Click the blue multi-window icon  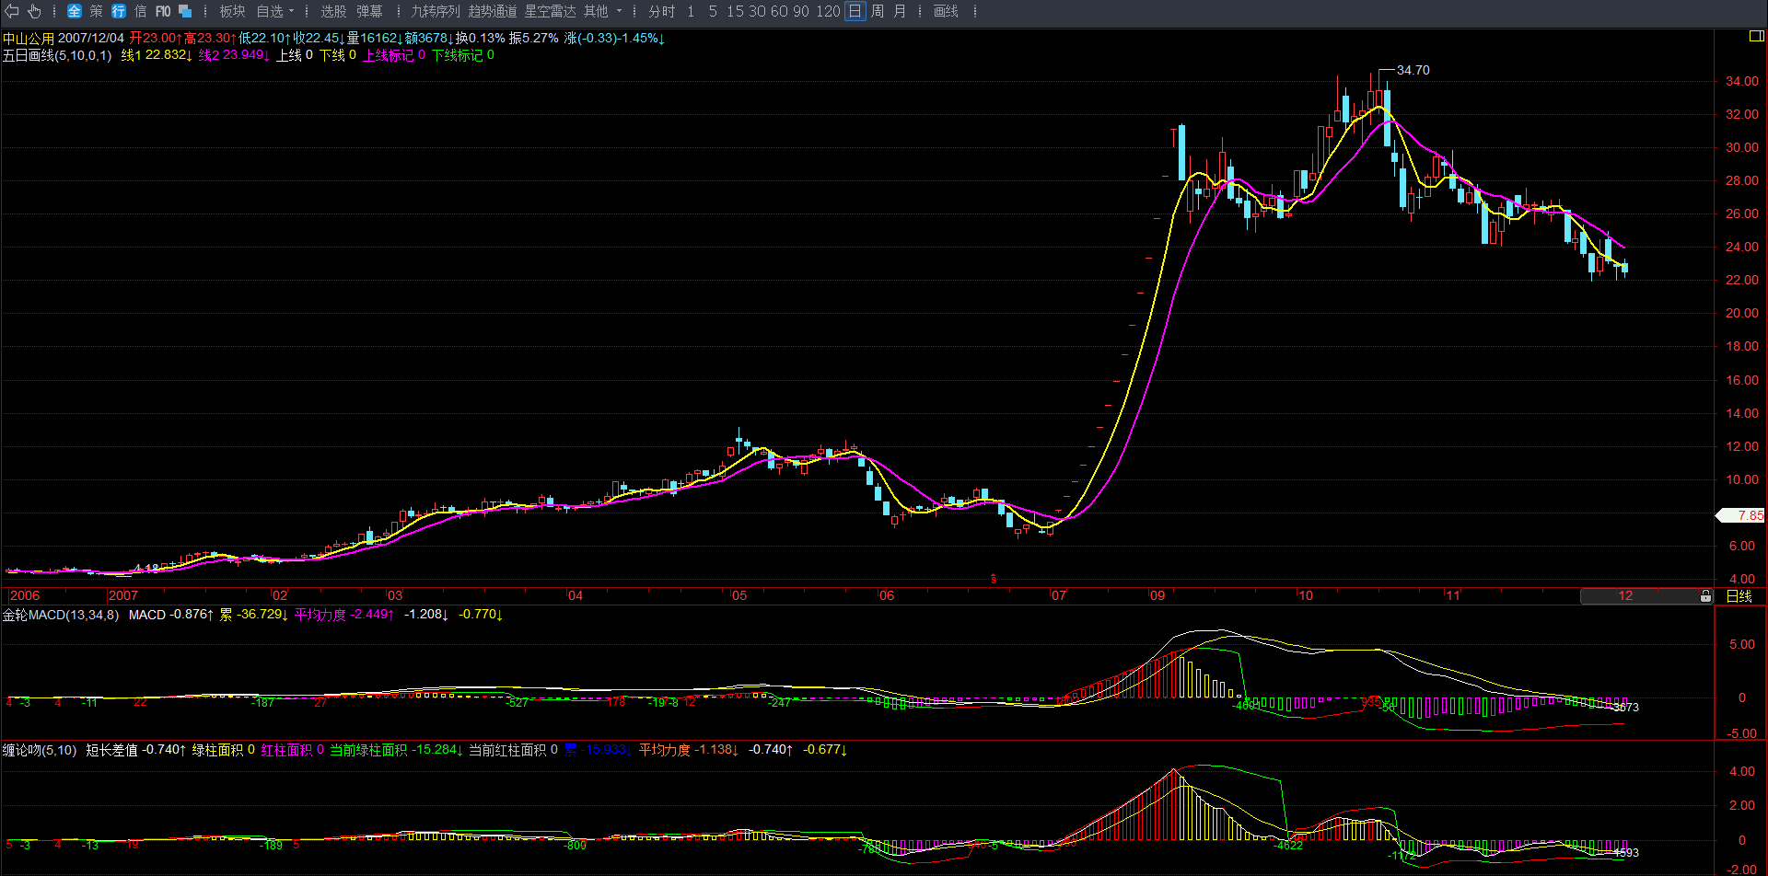click(x=185, y=11)
